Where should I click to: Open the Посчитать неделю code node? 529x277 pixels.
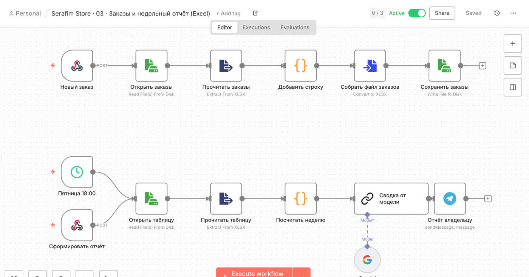[x=301, y=199]
